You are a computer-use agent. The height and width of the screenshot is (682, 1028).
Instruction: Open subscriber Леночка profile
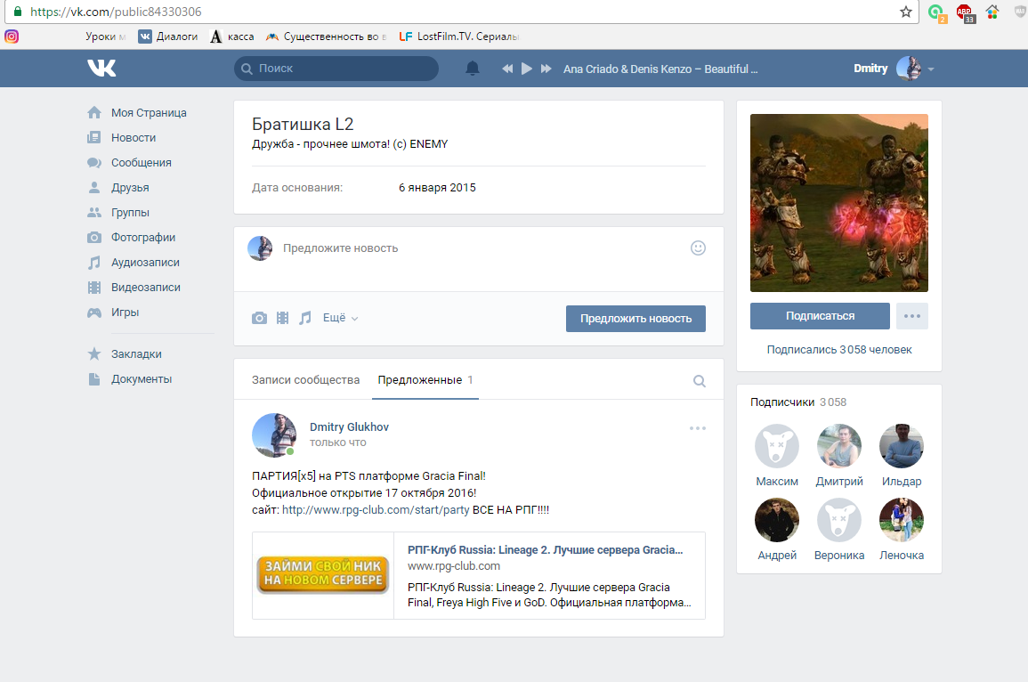[x=902, y=529]
